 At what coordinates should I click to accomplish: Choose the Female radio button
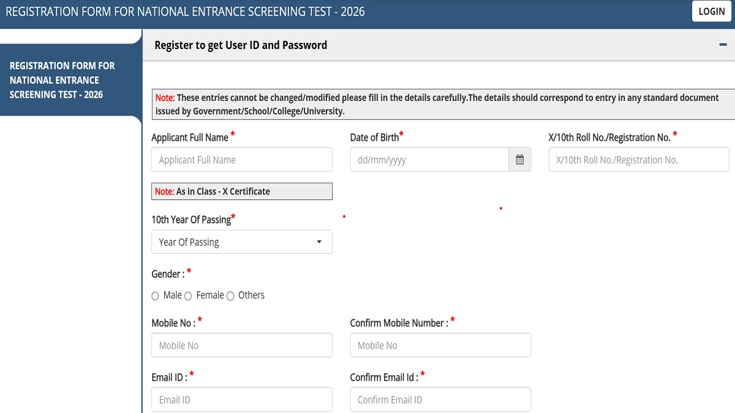188,296
